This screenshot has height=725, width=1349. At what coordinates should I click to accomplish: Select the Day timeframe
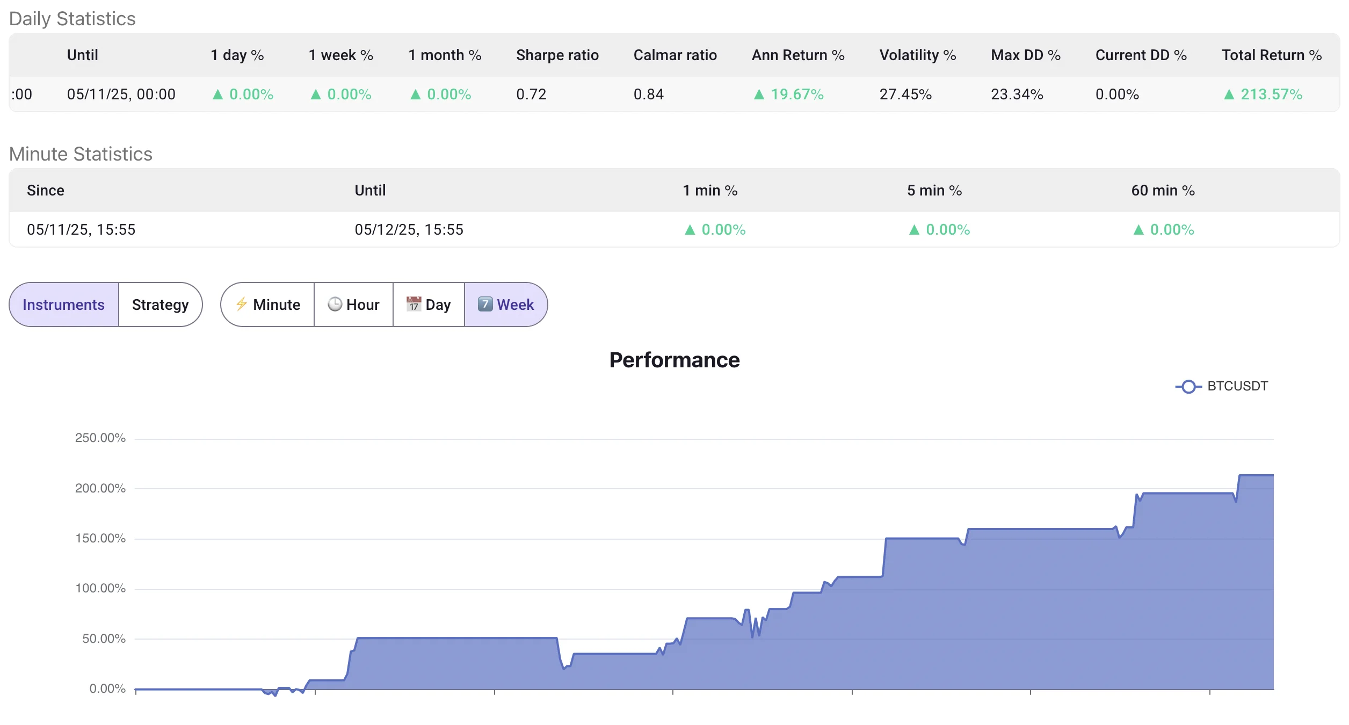pos(429,305)
